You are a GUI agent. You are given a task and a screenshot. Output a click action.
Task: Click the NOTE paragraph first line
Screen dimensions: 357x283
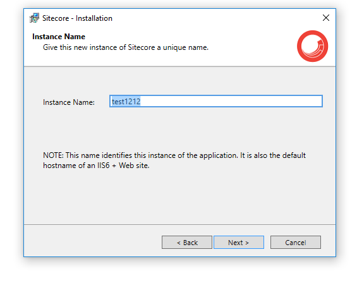tap(174, 155)
